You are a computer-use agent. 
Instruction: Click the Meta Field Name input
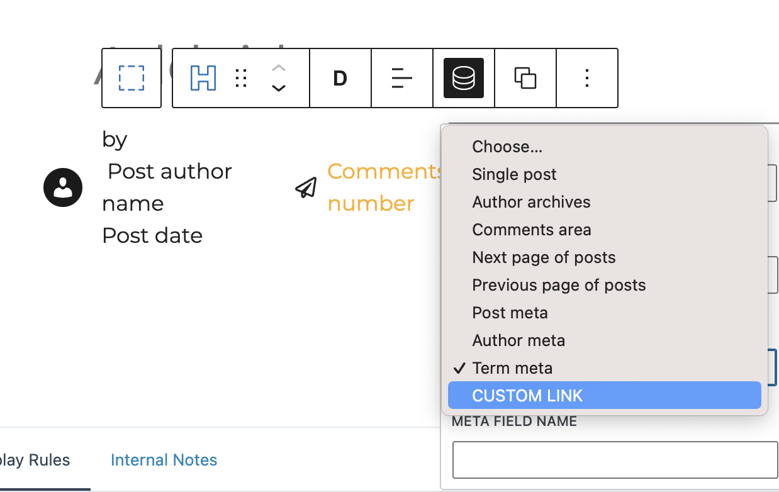point(615,460)
